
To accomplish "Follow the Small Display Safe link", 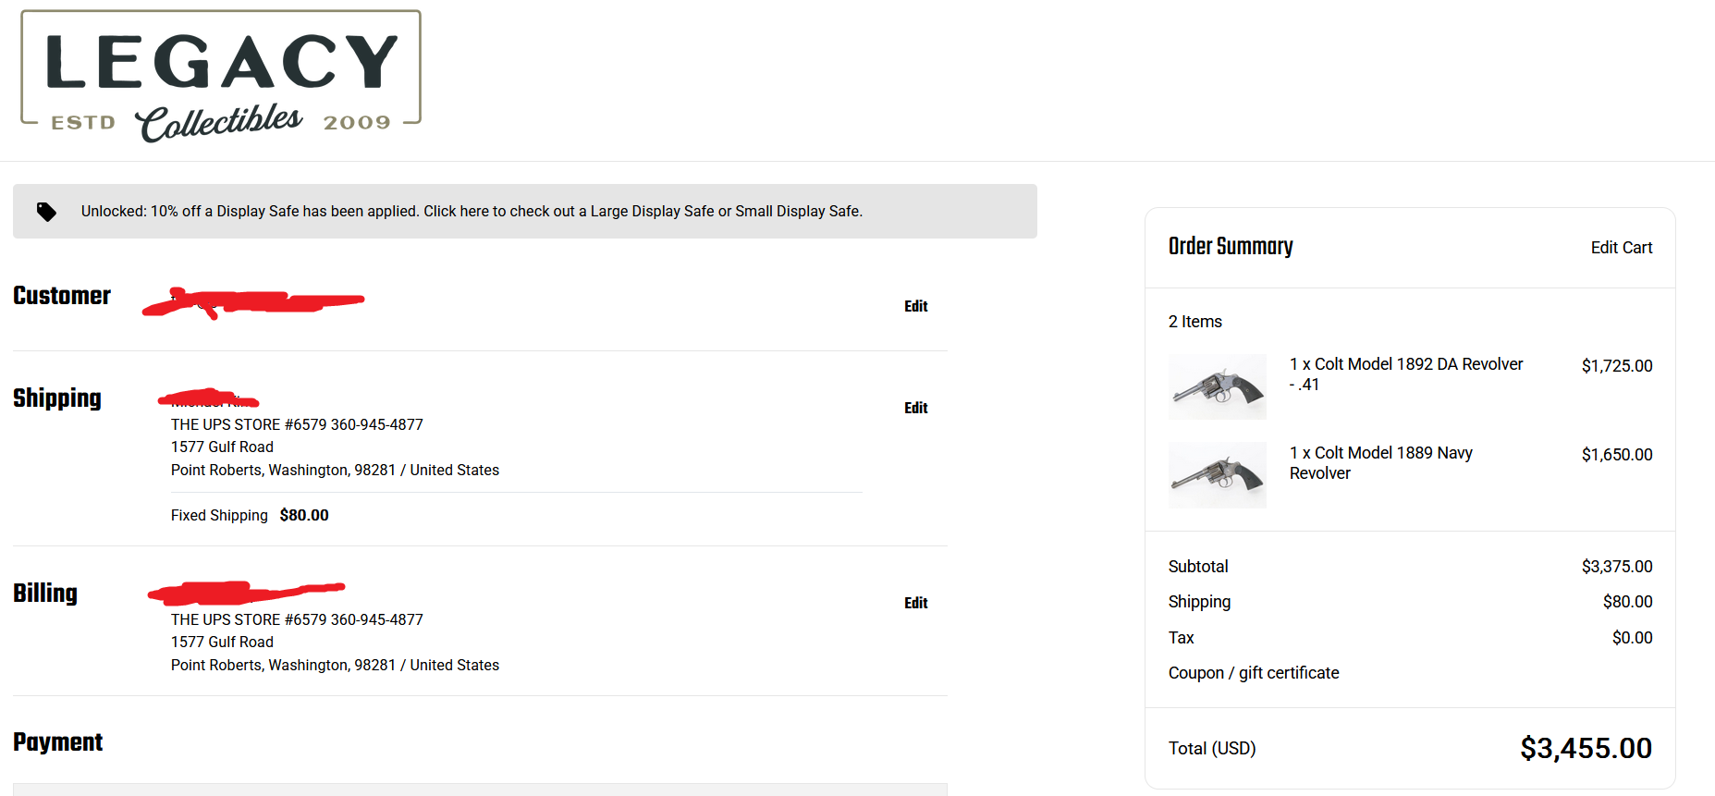I will pyautogui.click(x=797, y=212).
